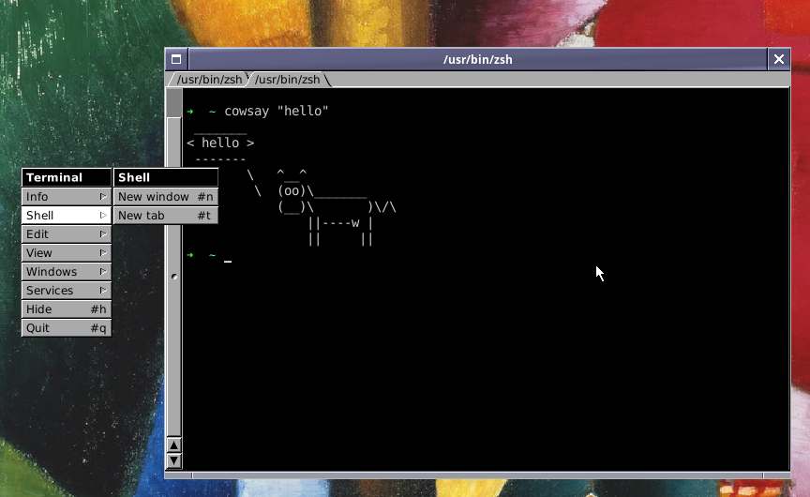Choose New window from Shell submenu

point(166,197)
